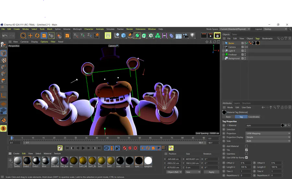This screenshot has width=292, height=179.
Task: Toggle Use UVW for Bump checkbox
Action: point(246,158)
